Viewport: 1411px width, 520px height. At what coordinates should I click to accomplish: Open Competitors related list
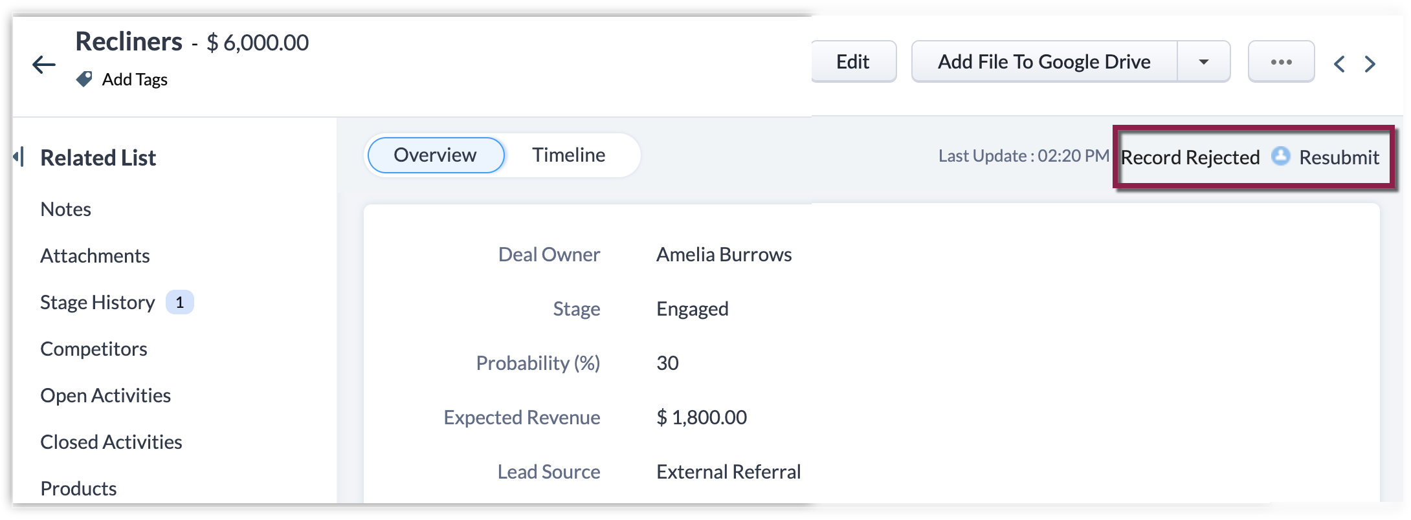(x=94, y=349)
